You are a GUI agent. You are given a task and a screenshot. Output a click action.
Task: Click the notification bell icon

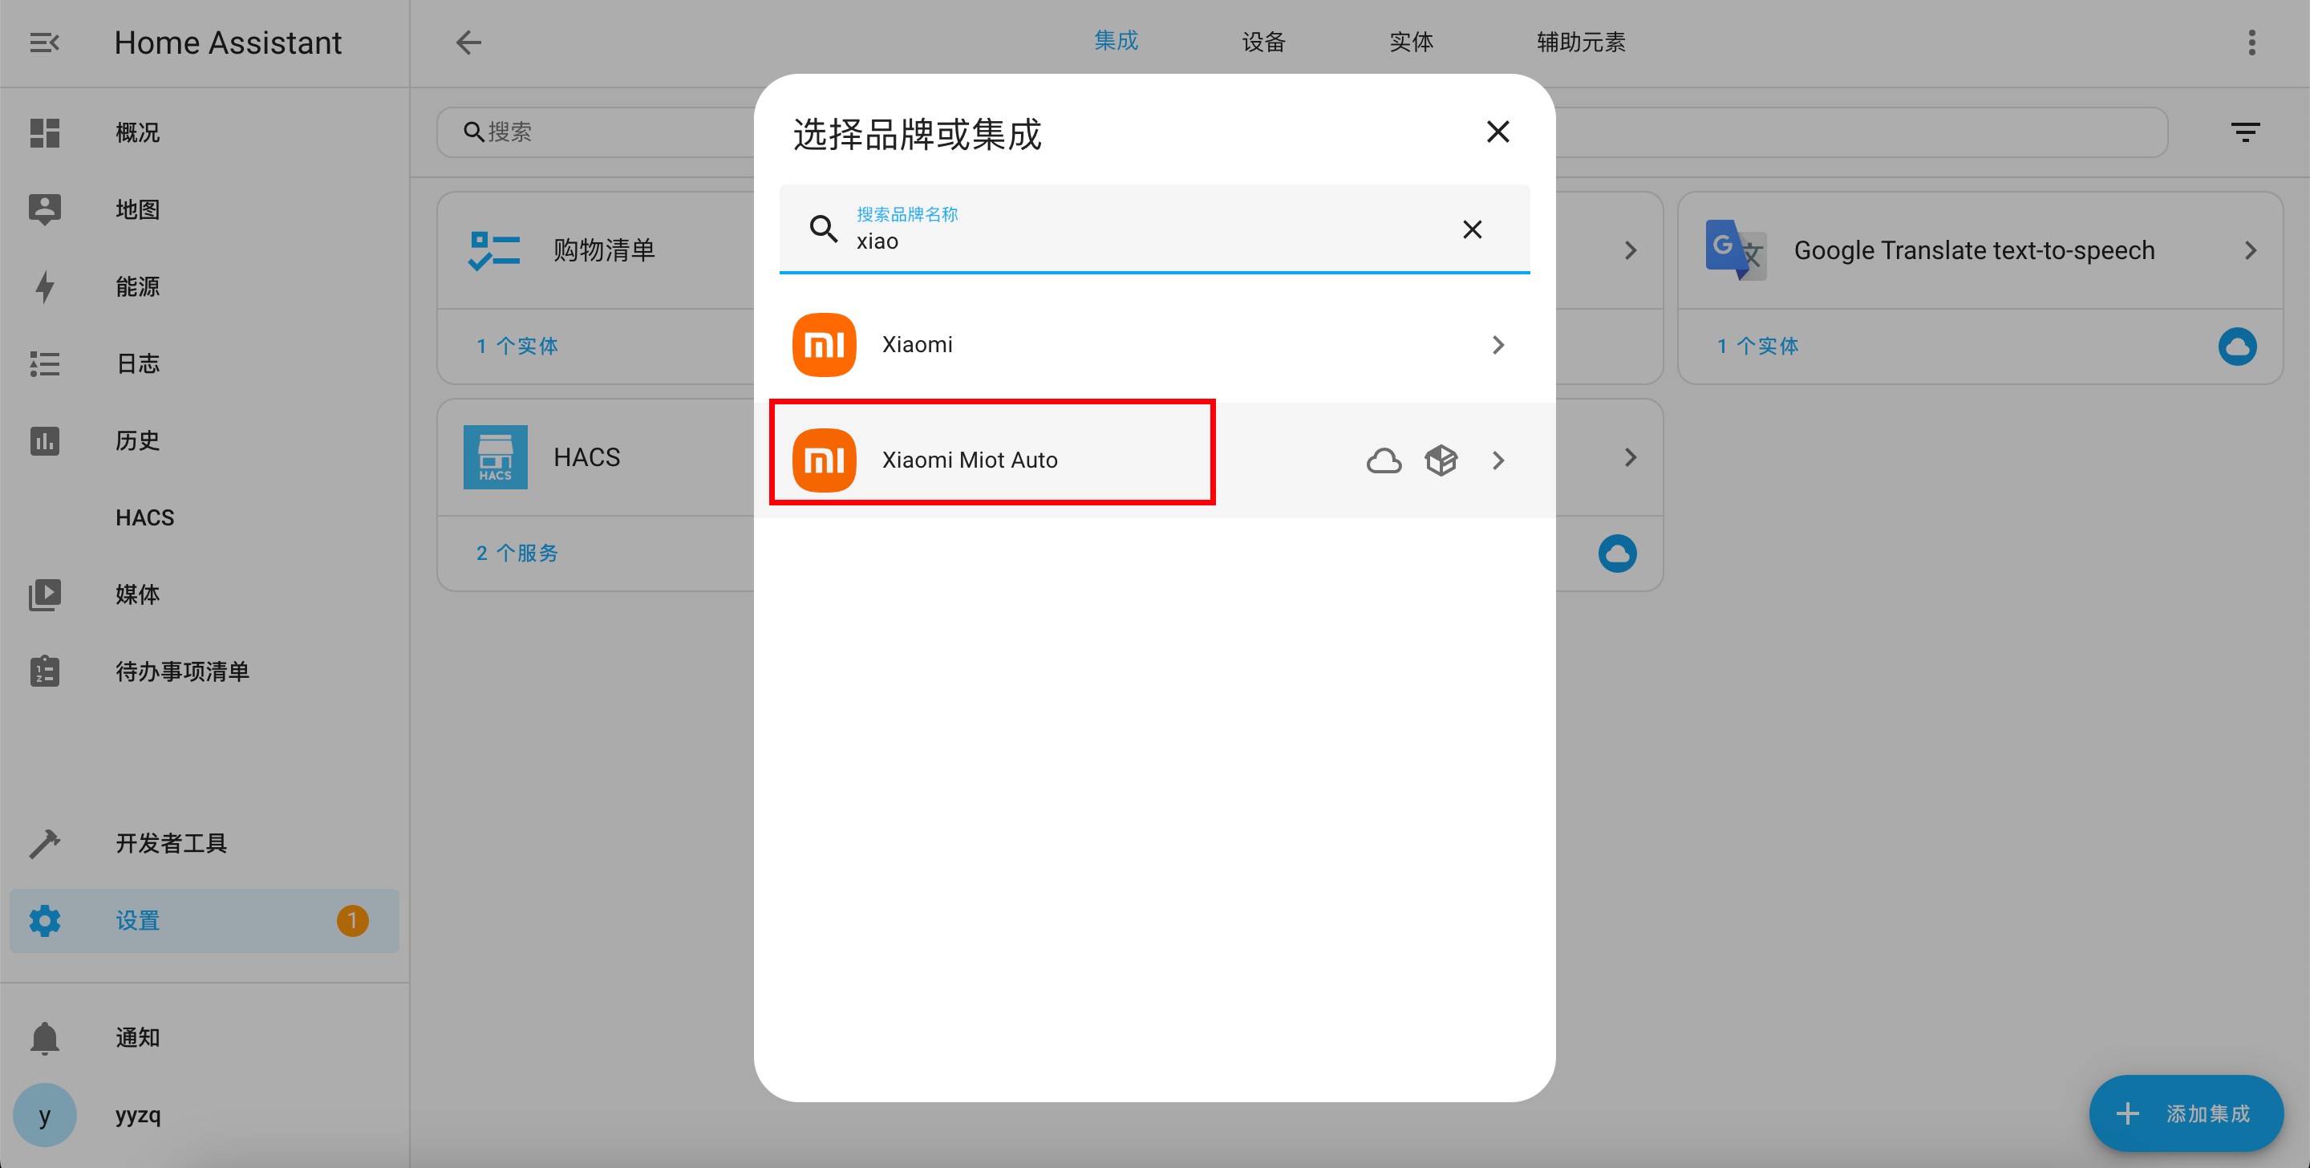[44, 1038]
